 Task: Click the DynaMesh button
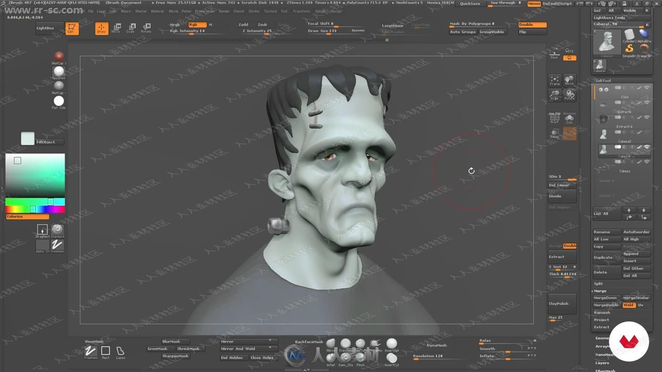[x=437, y=345]
